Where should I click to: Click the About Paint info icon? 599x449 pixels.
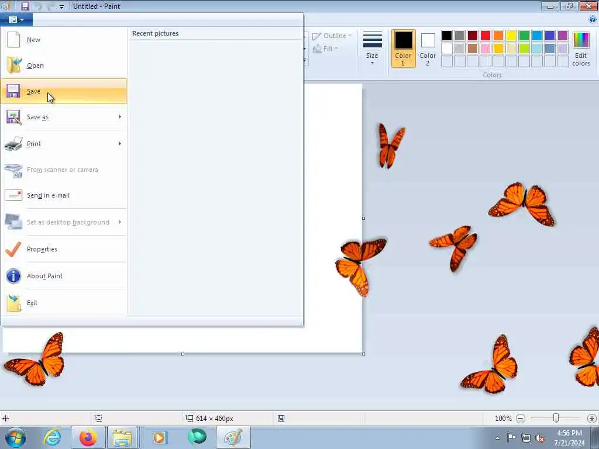click(x=13, y=276)
